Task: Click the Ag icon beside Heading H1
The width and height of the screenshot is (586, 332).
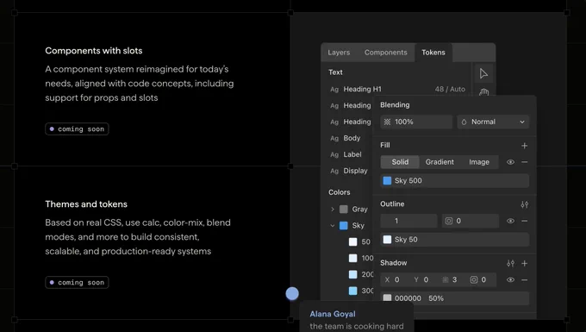Action: point(334,90)
